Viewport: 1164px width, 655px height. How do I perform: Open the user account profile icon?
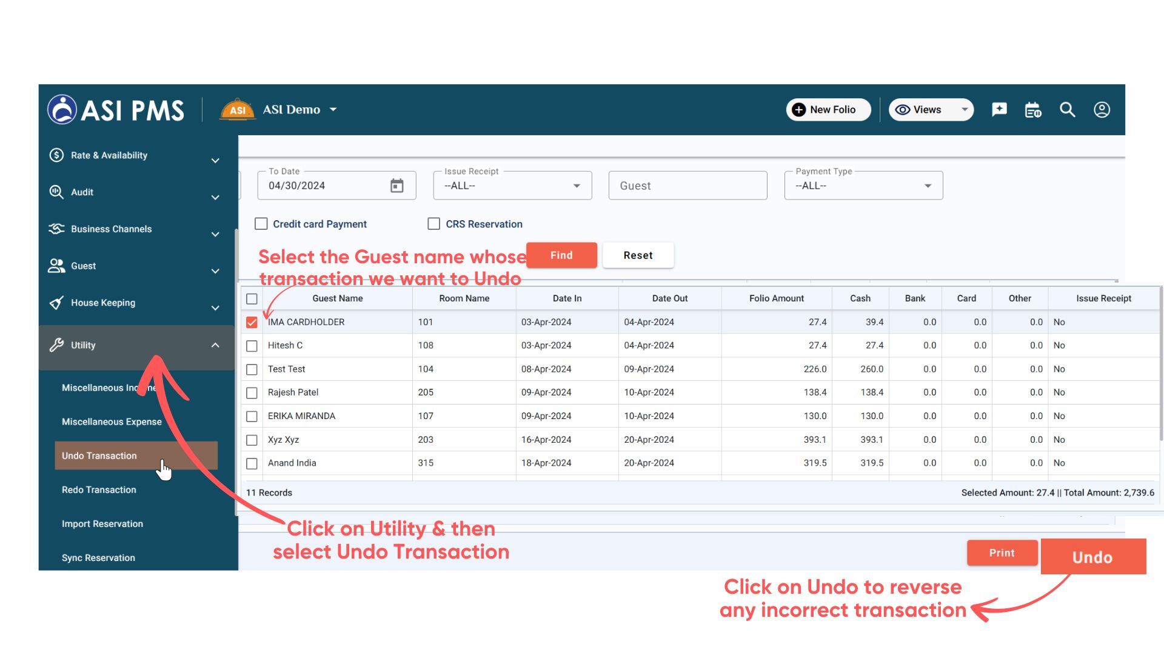click(x=1102, y=110)
